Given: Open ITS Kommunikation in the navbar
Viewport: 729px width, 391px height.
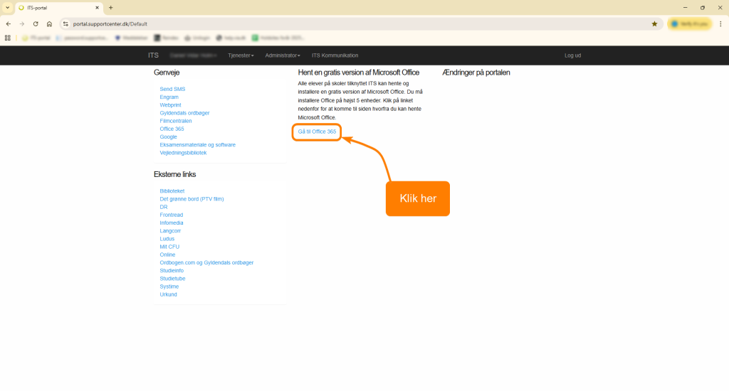Looking at the screenshot, I should point(335,55).
